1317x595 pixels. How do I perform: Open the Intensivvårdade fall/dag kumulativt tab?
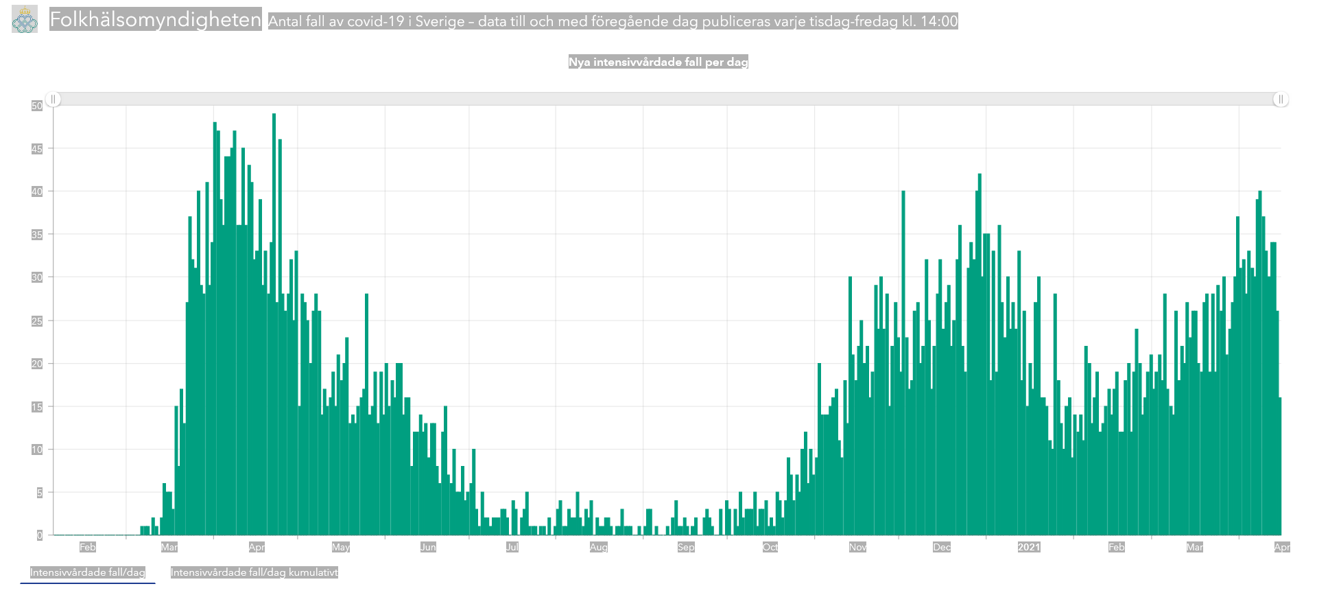(x=254, y=572)
